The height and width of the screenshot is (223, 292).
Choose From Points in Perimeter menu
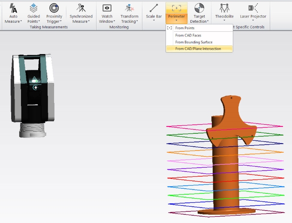pos(185,28)
